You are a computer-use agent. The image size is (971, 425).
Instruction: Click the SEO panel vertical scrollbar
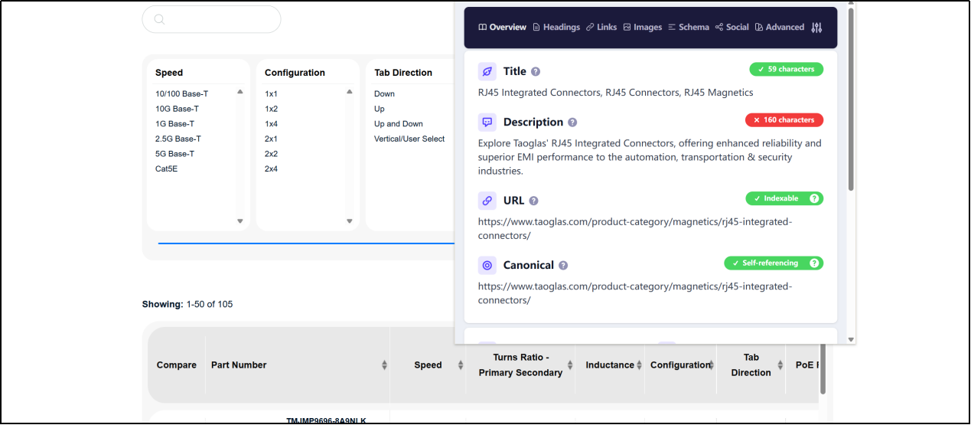(851, 100)
